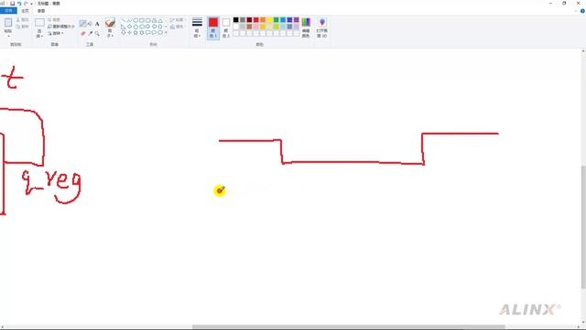The width and height of the screenshot is (586, 330).
Task: Pick the brown color swatch
Action: [x=249, y=27]
